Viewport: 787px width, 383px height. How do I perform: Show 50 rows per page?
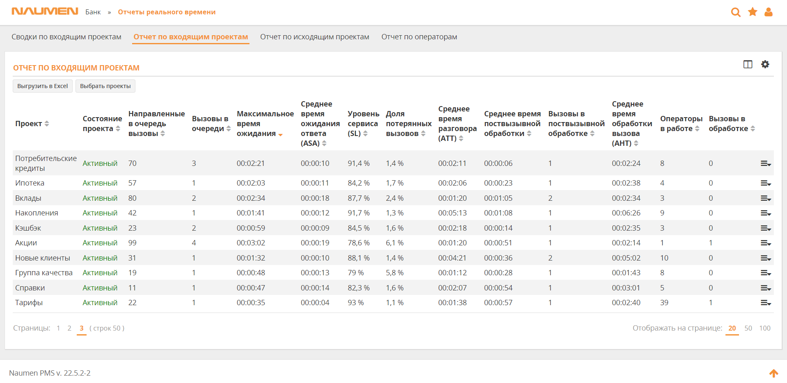click(748, 328)
